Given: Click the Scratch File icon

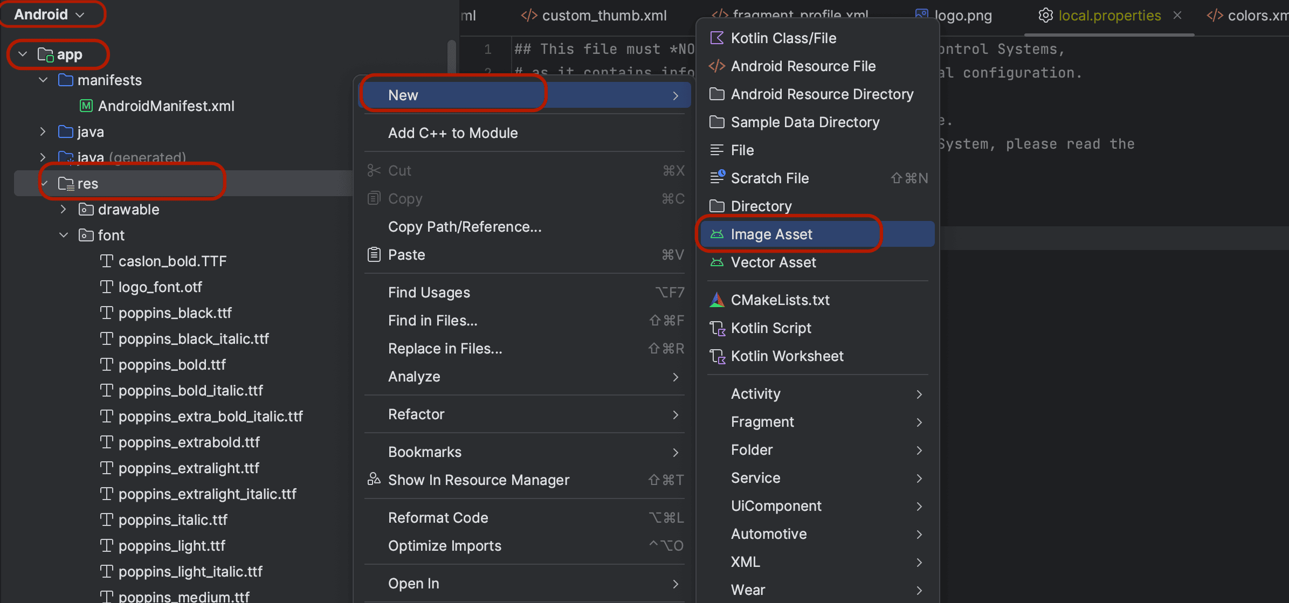Looking at the screenshot, I should [717, 177].
